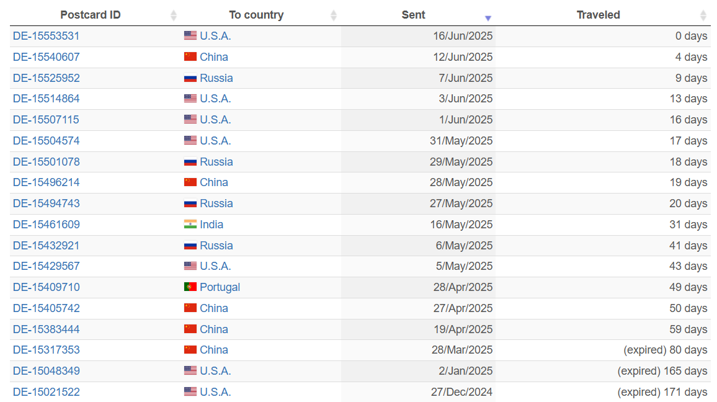717x402 pixels.
Task: Click the 16/May/2025 sent date cell
Action: coord(418,225)
